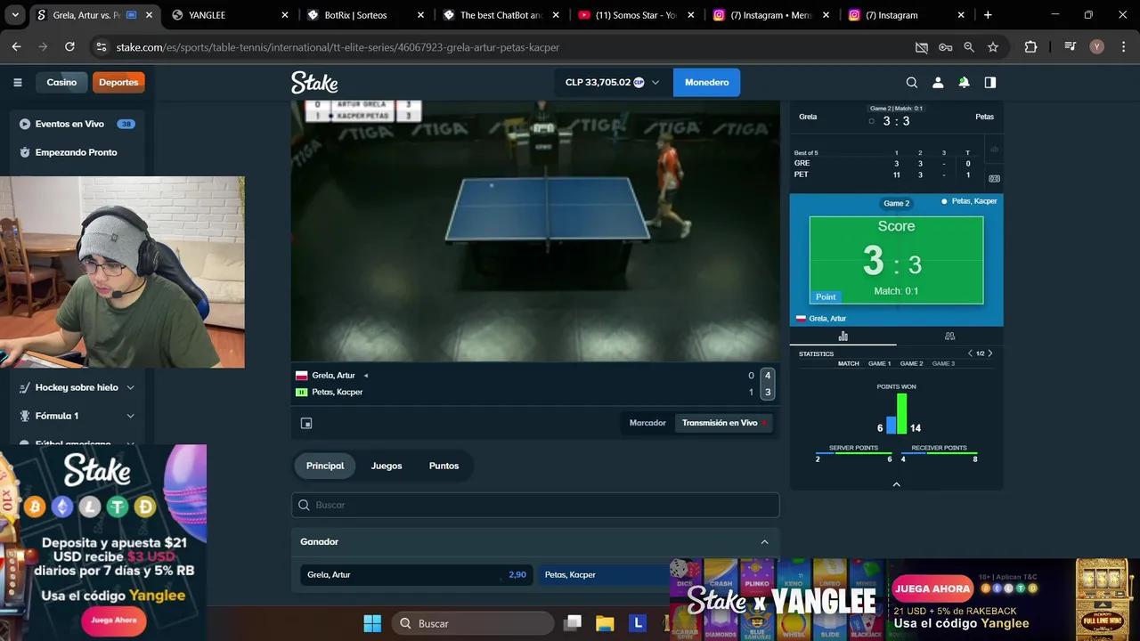Click the search magnifier in Stake header
Screen dimensions: 1140x641
(911, 83)
